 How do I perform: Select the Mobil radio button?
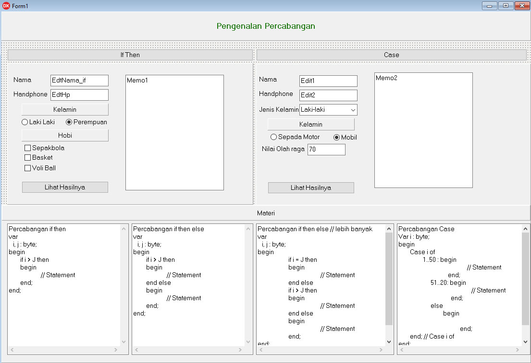(345, 137)
